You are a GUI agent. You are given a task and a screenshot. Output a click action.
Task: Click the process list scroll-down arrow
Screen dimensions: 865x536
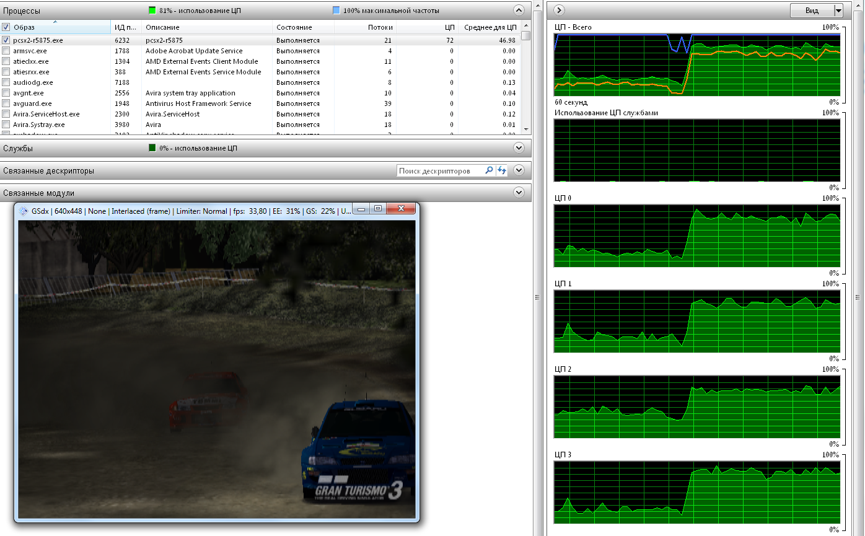(x=526, y=129)
